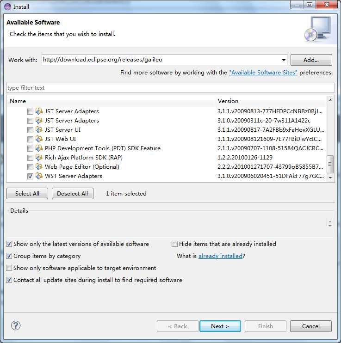Click the type filter text field
Screen dimensions: 341x343
pos(170,88)
